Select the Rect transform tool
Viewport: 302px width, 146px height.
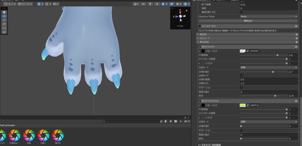(x=4, y=28)
